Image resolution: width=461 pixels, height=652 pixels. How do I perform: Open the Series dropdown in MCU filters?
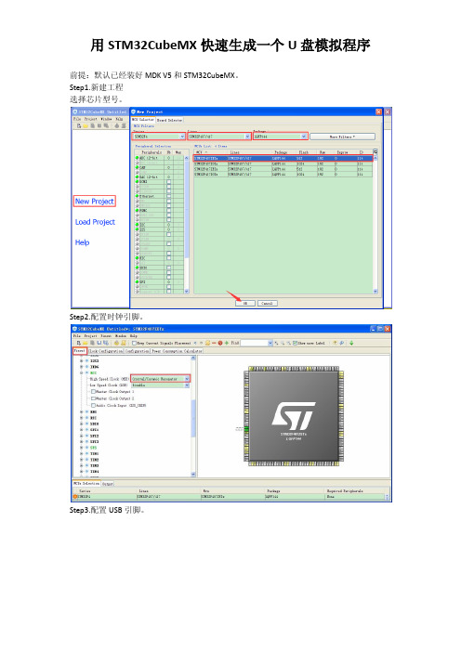coord(159,137)
